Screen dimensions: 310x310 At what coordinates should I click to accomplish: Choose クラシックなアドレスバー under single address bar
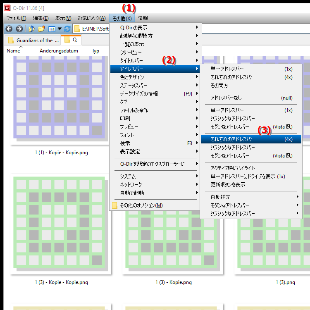[x=251, y=119]
